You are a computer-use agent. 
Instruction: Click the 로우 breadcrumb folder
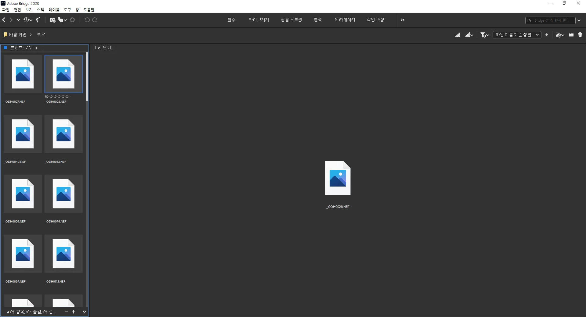coord(41,35)
